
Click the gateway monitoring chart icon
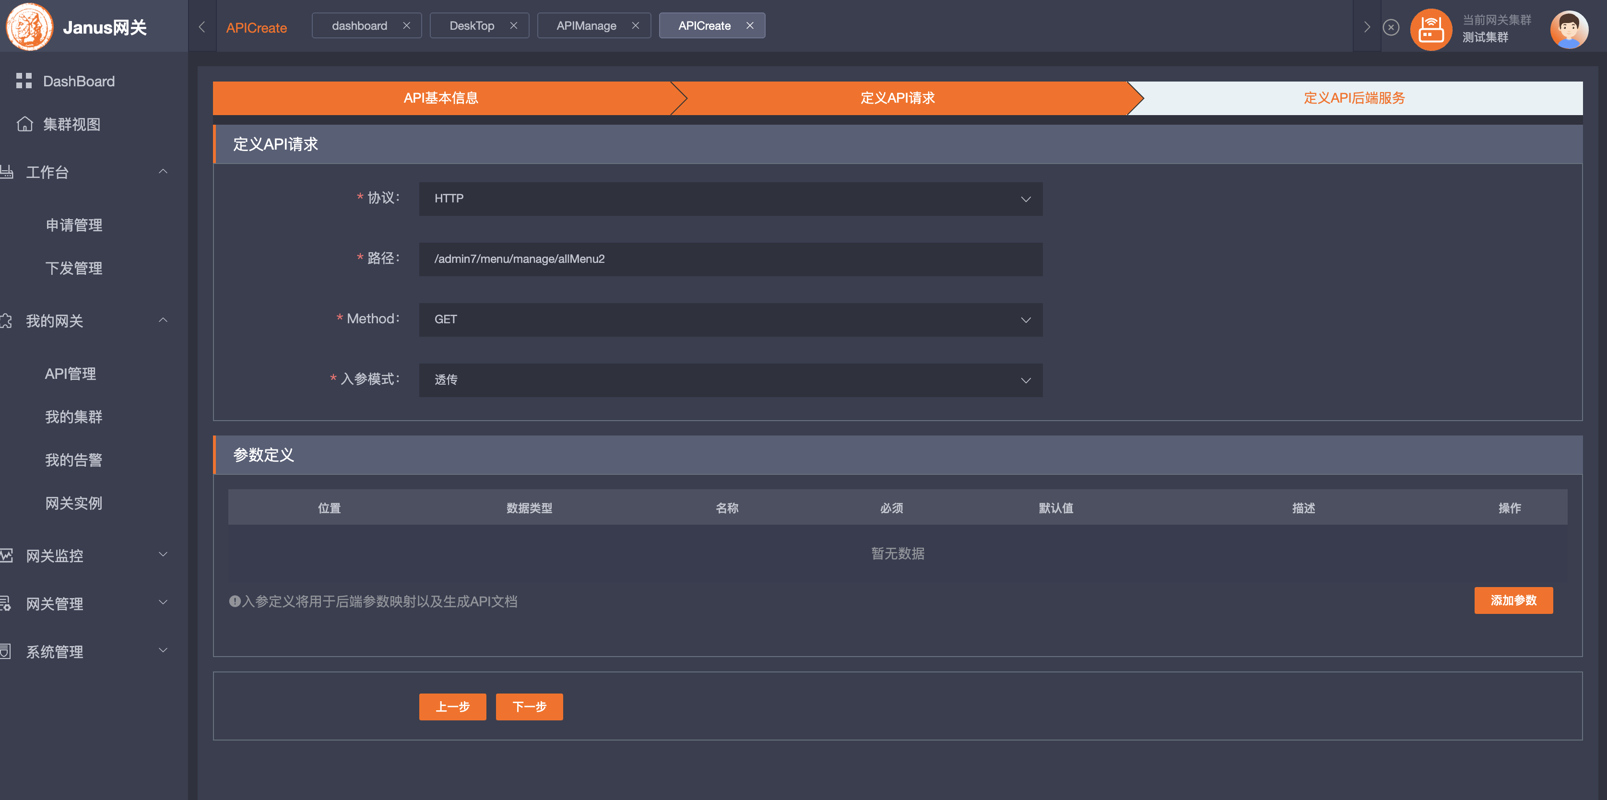(x=6, y=555)
